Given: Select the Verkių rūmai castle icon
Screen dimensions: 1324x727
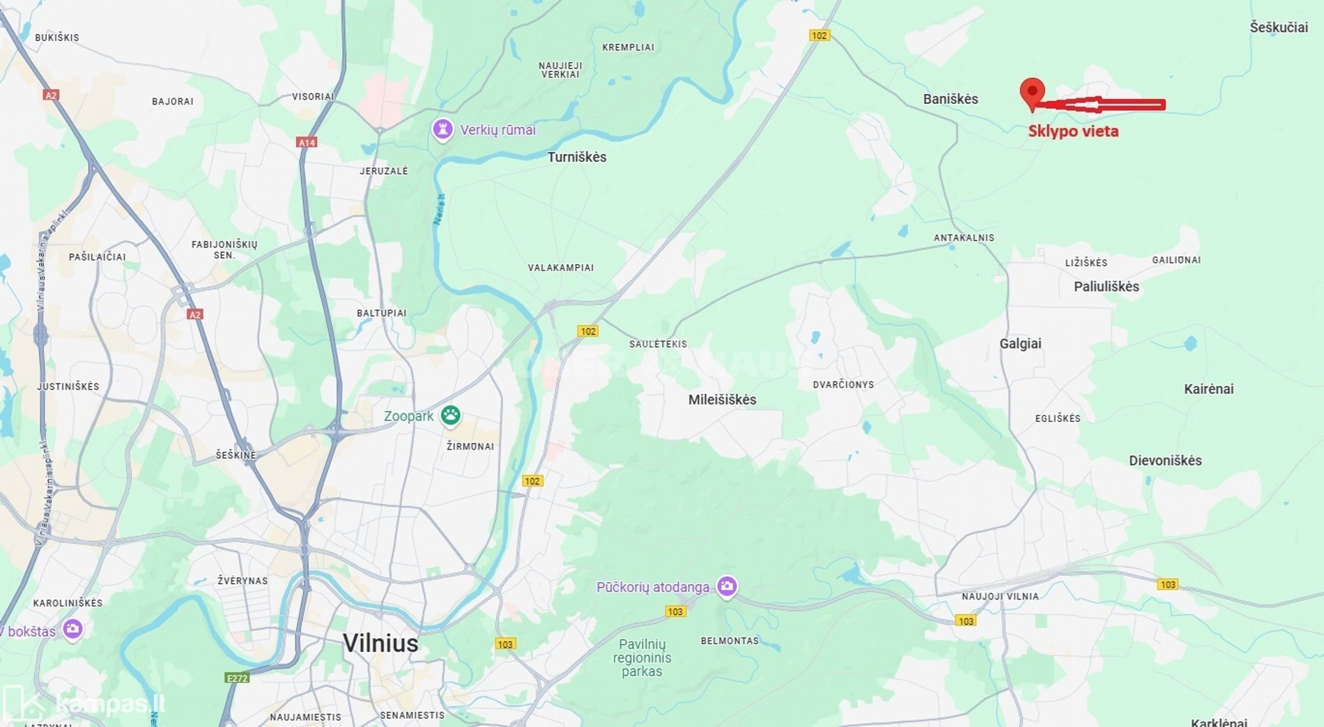Looking at the screenshot, I should tap(442, 130).
